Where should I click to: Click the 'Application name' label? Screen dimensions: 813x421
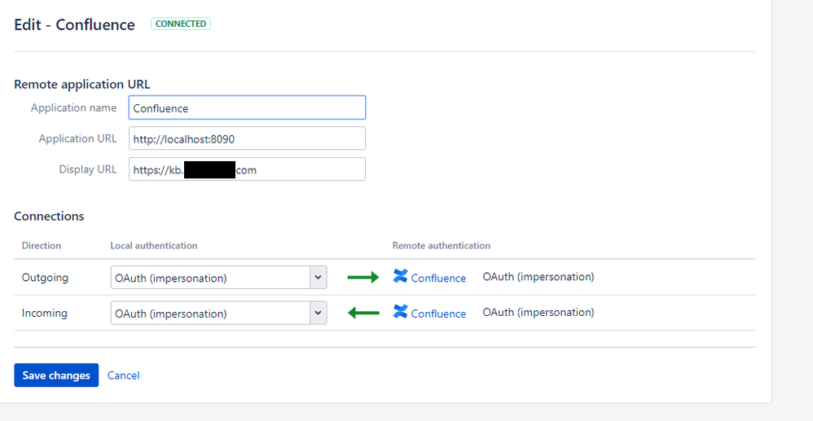[73, 107]
